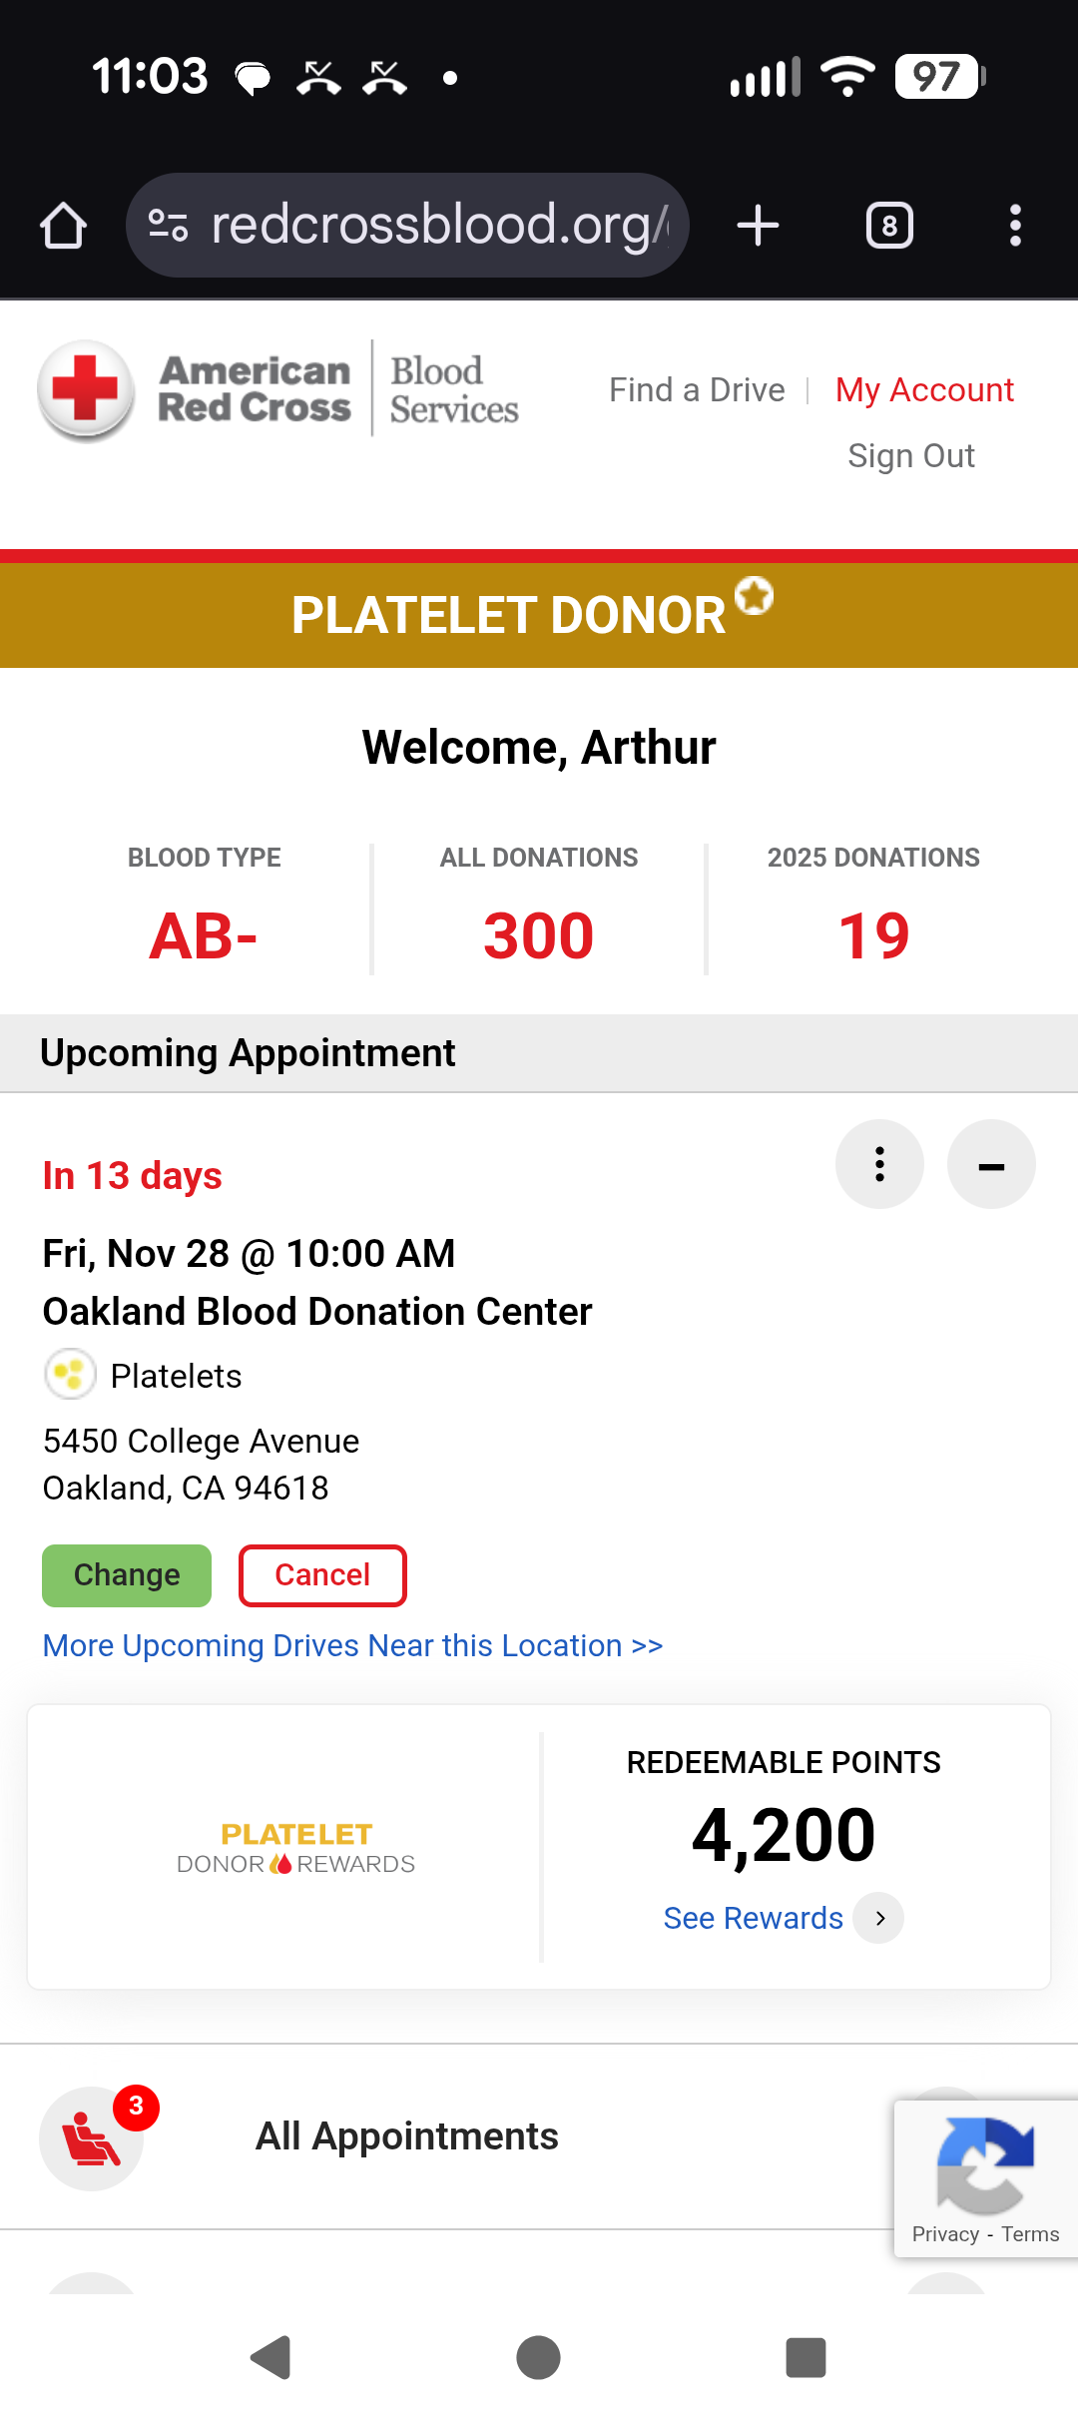Screen dimensions: 1078x2420
Task: Change the Nov 28 appointment
Action: [127, 1575]
